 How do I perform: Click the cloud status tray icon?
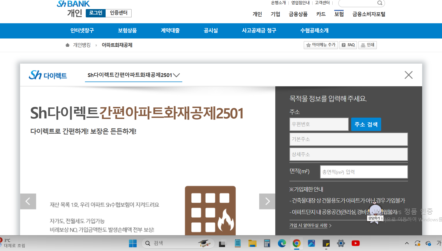pos(428,243)
